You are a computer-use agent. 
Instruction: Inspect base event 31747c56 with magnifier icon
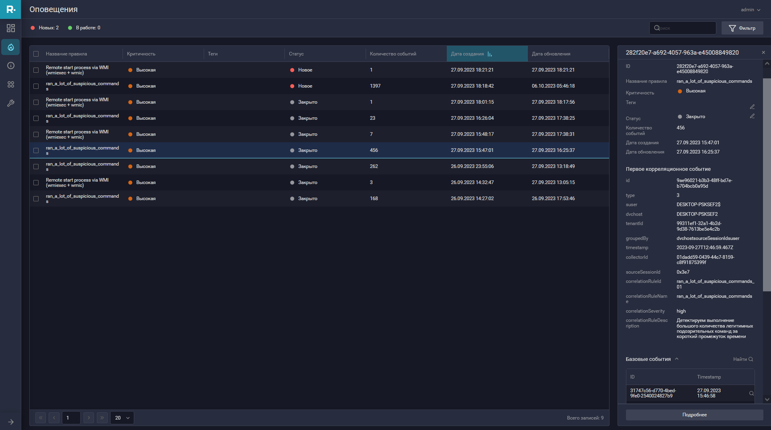pos(751,393)
